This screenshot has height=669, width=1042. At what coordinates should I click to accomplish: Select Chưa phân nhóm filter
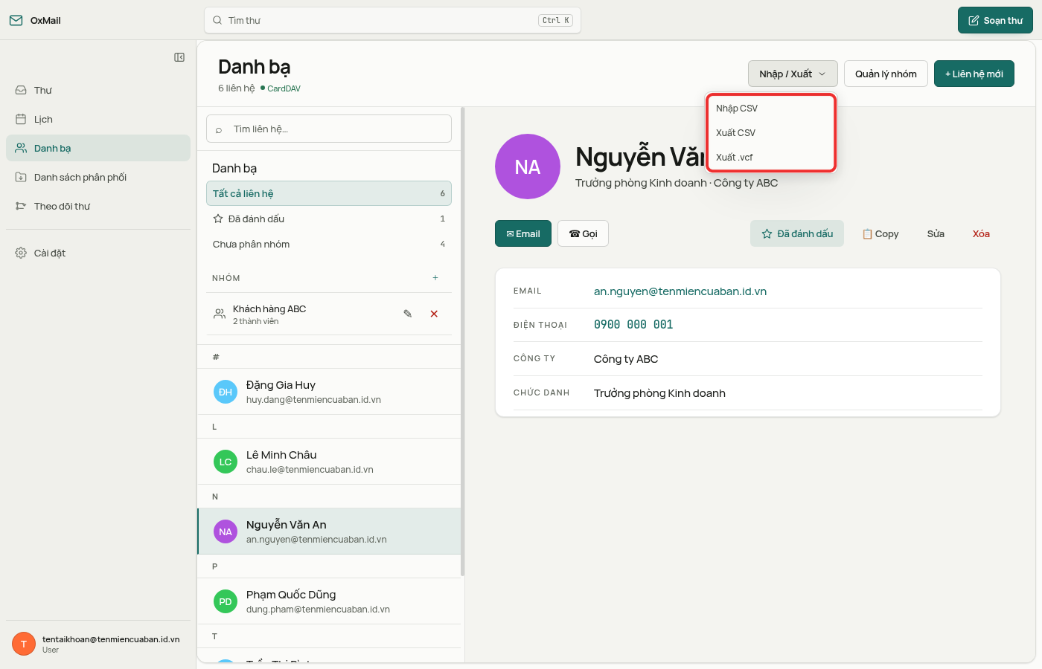coord(329,244)
